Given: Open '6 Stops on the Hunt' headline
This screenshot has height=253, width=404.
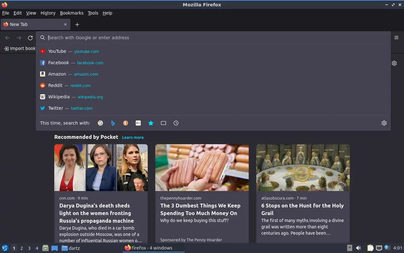Looking at the screenshot, I should pyautogui.click(x=302, y=209).
